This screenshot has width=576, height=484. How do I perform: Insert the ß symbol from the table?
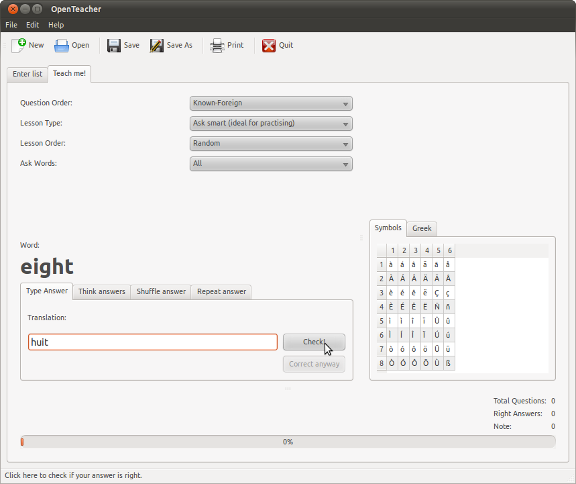449,363
